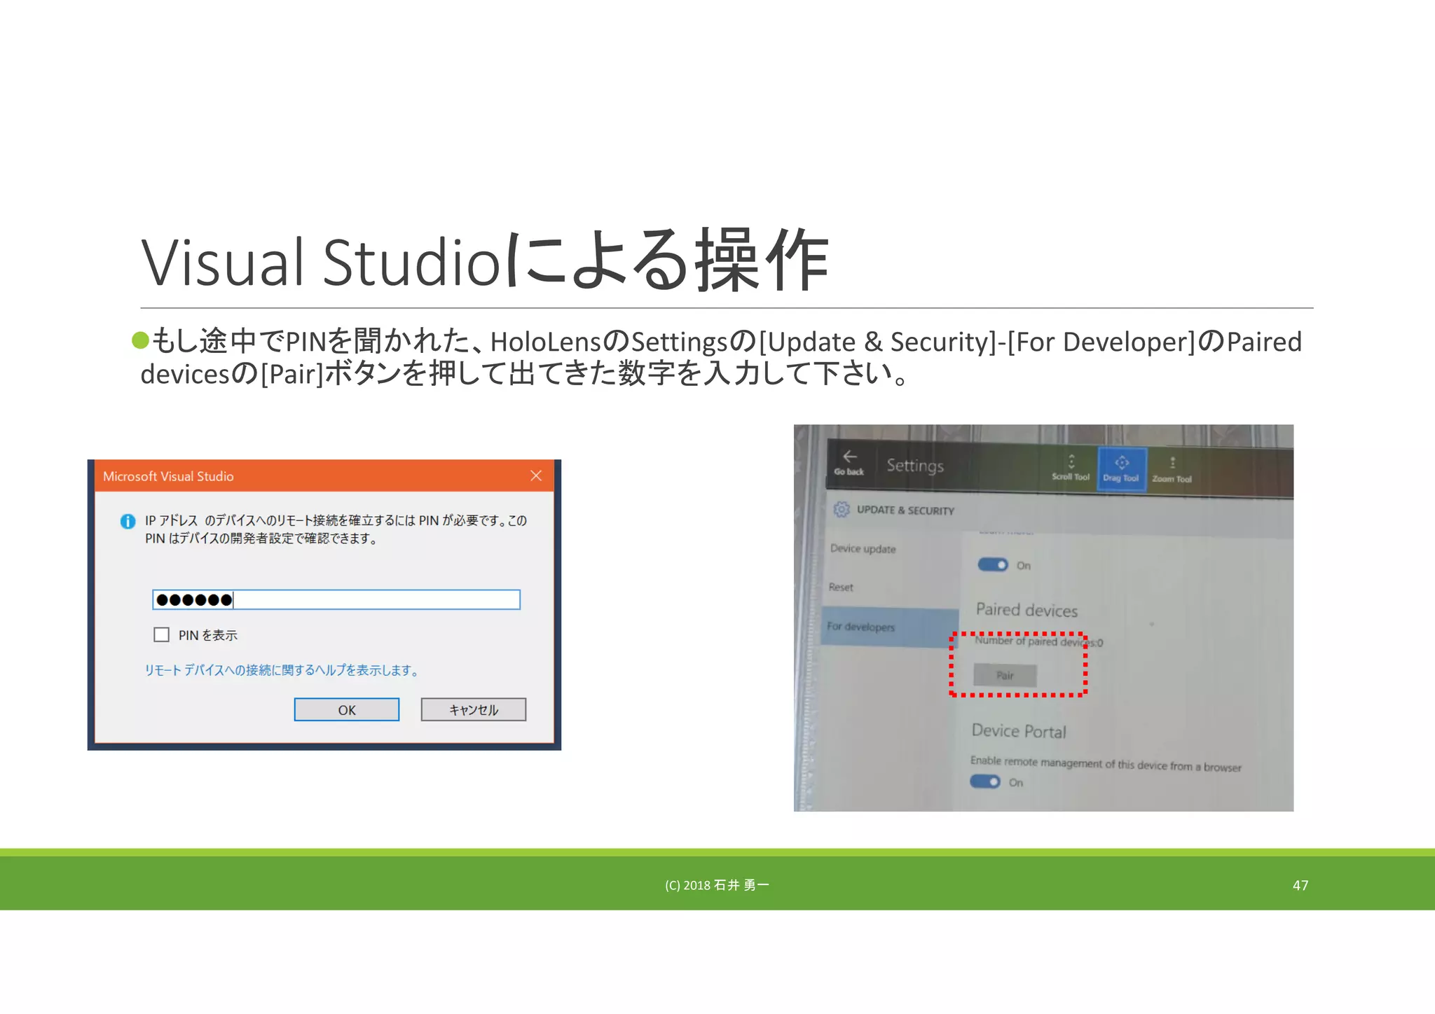Click the PIN input field

[336, 599]
